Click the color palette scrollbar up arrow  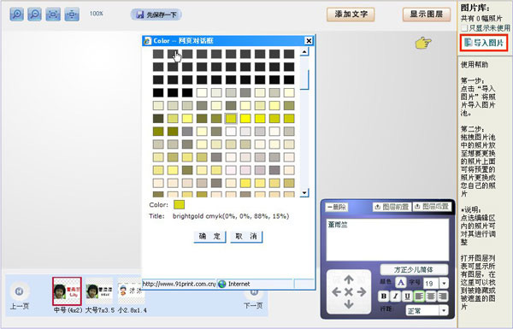pos(304,51)
